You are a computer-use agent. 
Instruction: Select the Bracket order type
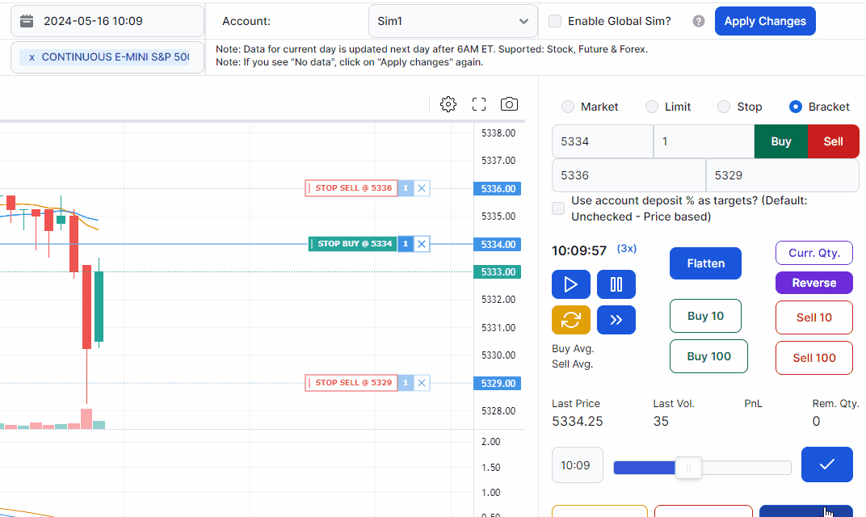[795, 107]
